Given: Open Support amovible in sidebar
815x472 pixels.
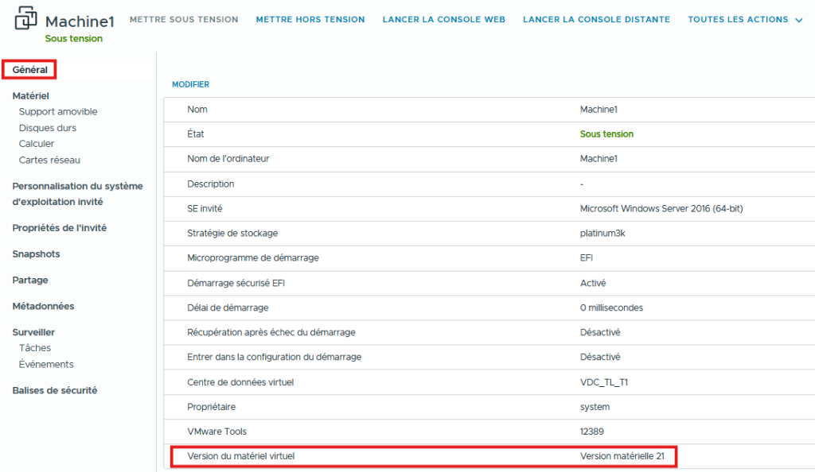Looking at the screenshot, I should [58, 112].
